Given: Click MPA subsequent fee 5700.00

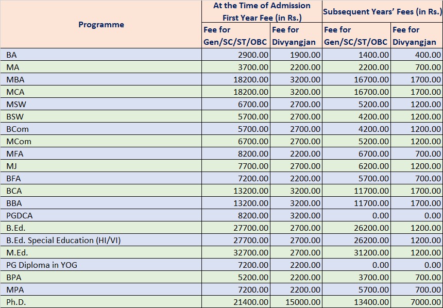Looking at the screenshot, I should click(x=356, y=289).
